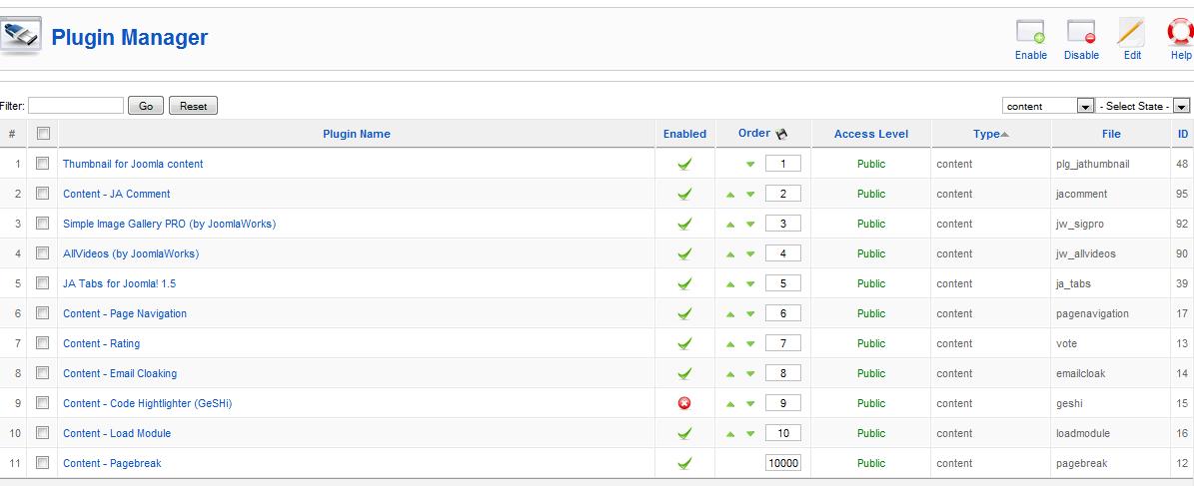Image resolution: width=1194 pixels, height=486 pixels.
Task: Check box for Content - Page Navigation
Action: [43, 312]
